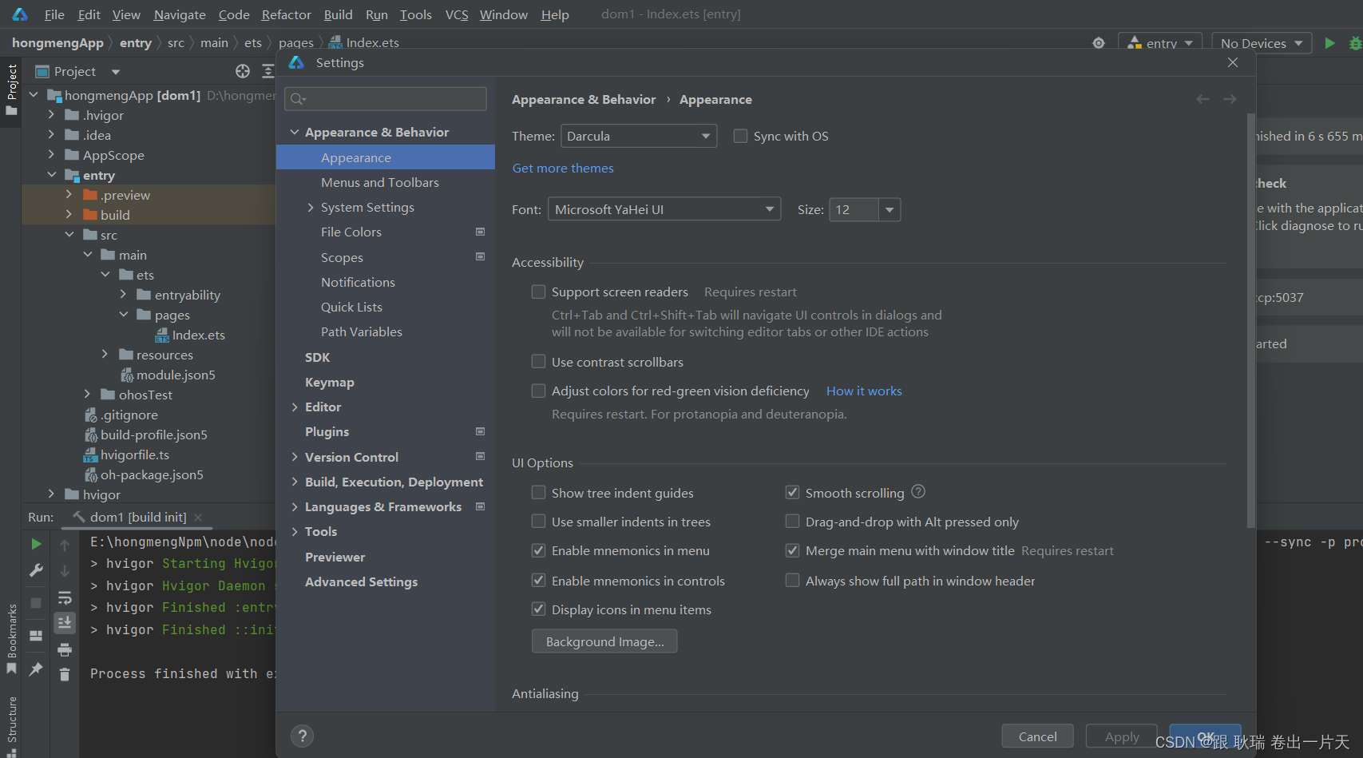
Task: Navigate back arrow in Settings header
Action: [1203, 99]
